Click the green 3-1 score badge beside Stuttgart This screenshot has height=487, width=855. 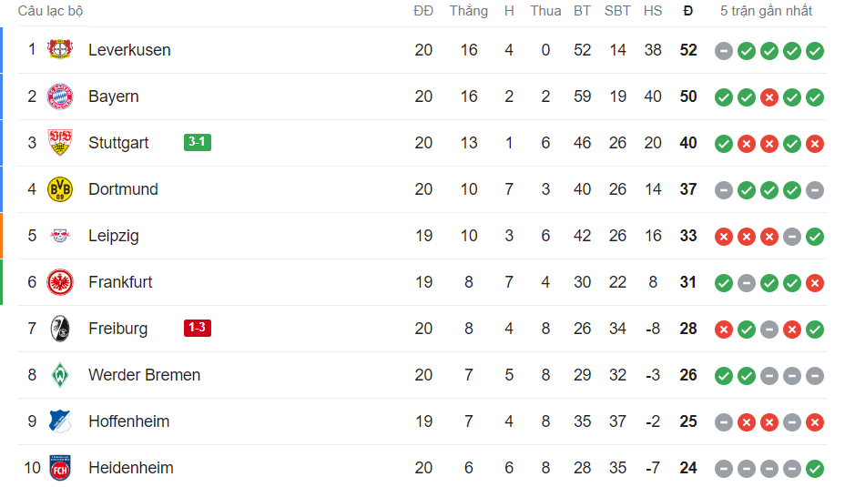click(x=197, y=142)
